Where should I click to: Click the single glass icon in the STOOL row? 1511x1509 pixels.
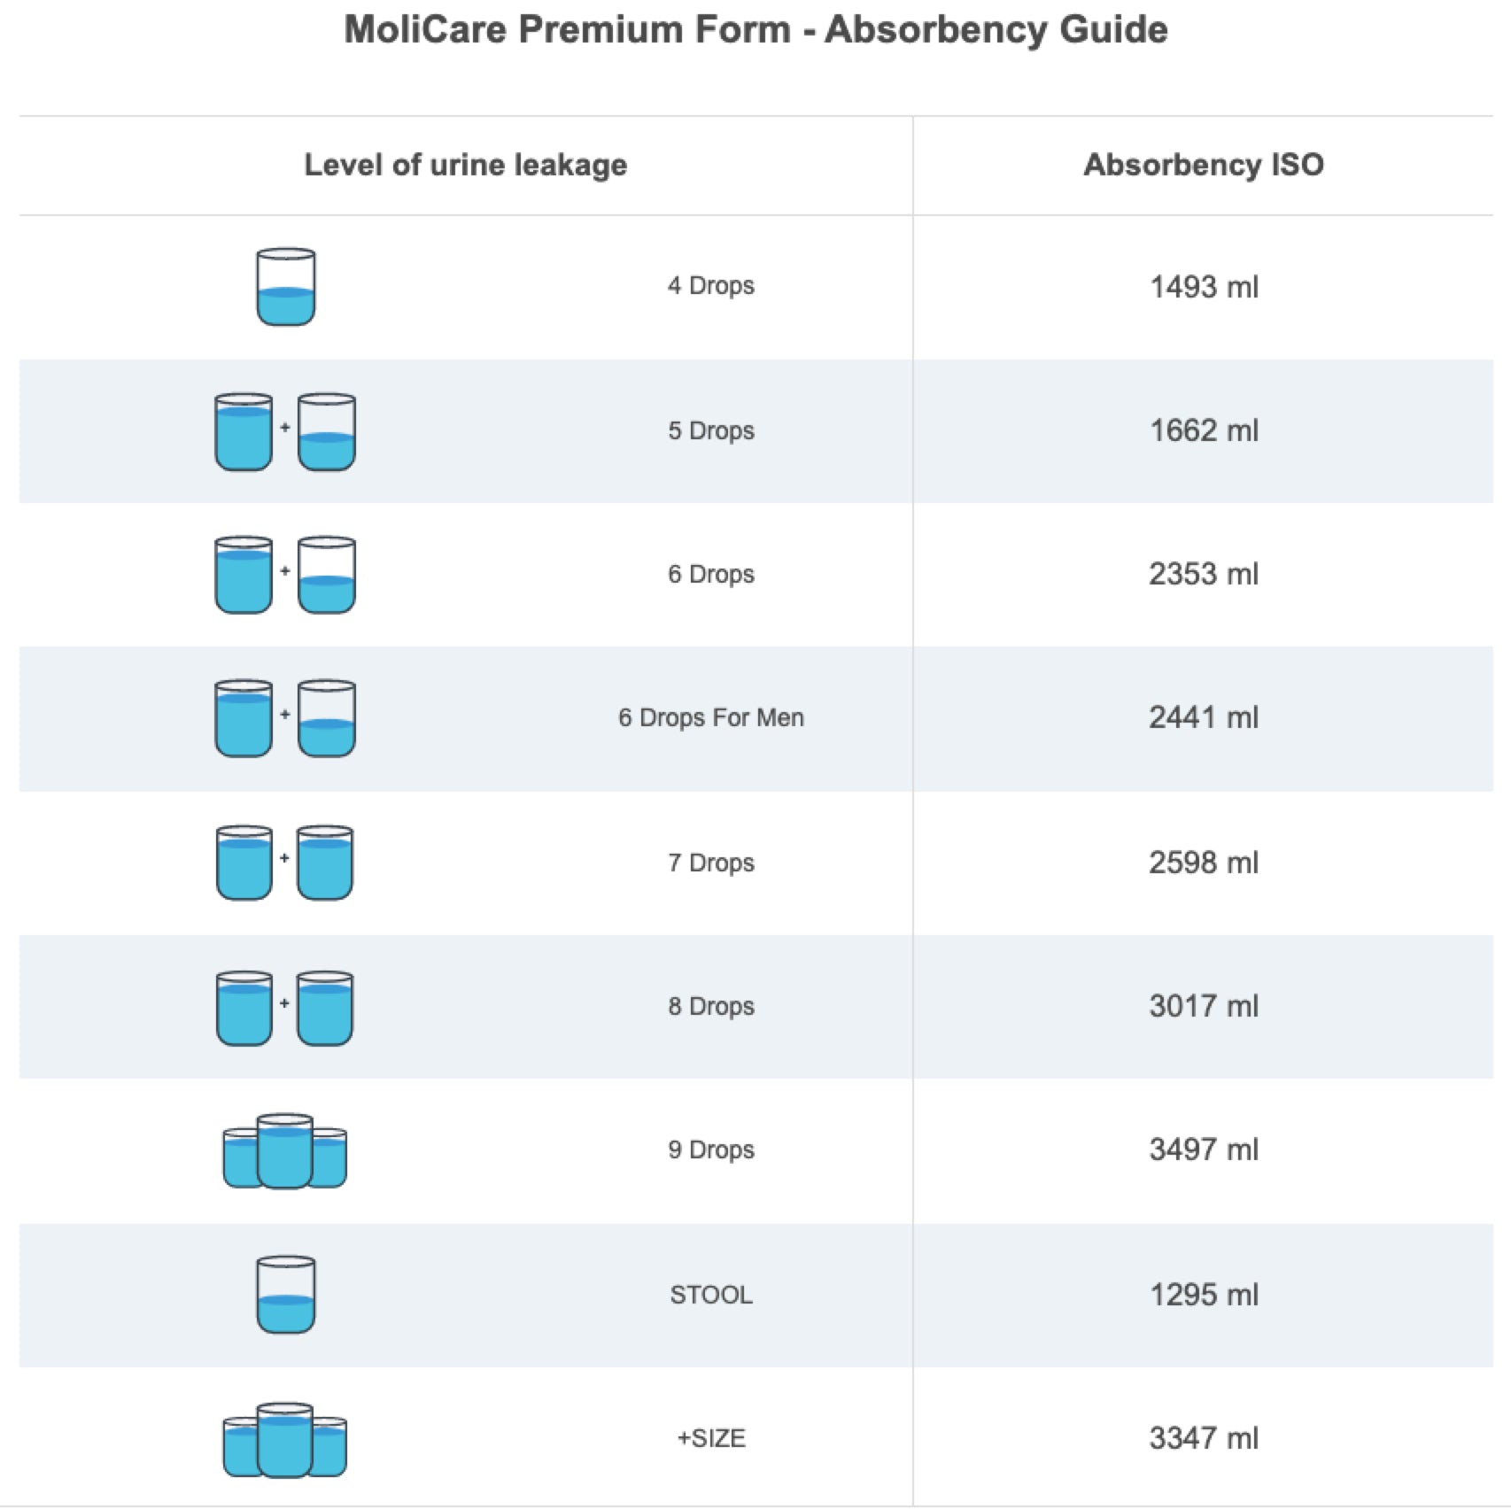(285, 1295)
